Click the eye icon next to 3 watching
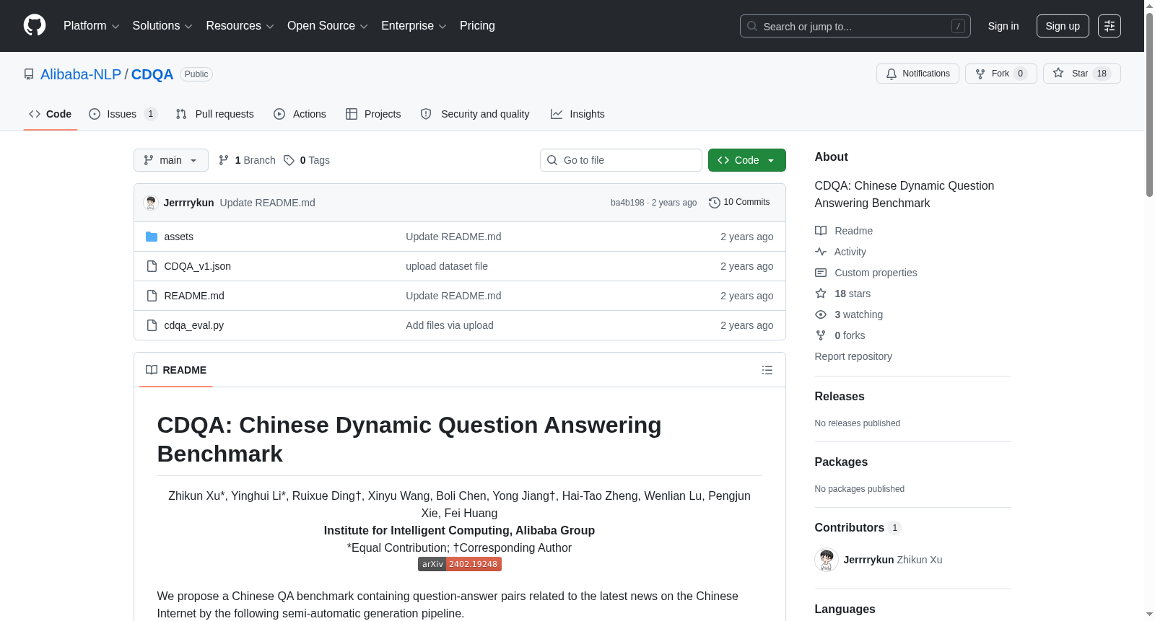The width and height of the screenshot is (1155, 621). pyautogui.click(x=821, y=314)
